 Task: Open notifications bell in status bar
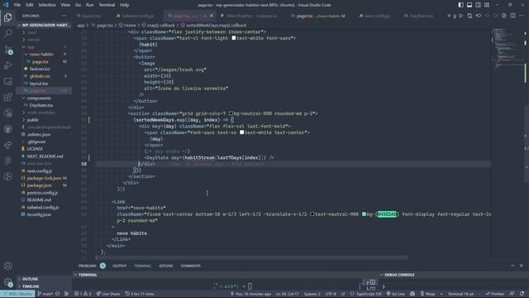(522, 294)
